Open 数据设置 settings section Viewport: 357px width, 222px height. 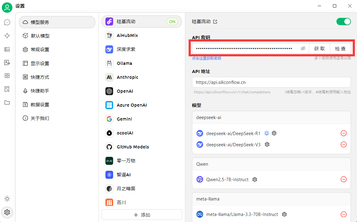(x=57, y=105)
